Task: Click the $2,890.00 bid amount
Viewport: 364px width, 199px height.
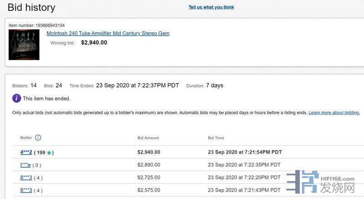Action: [148, 165]
